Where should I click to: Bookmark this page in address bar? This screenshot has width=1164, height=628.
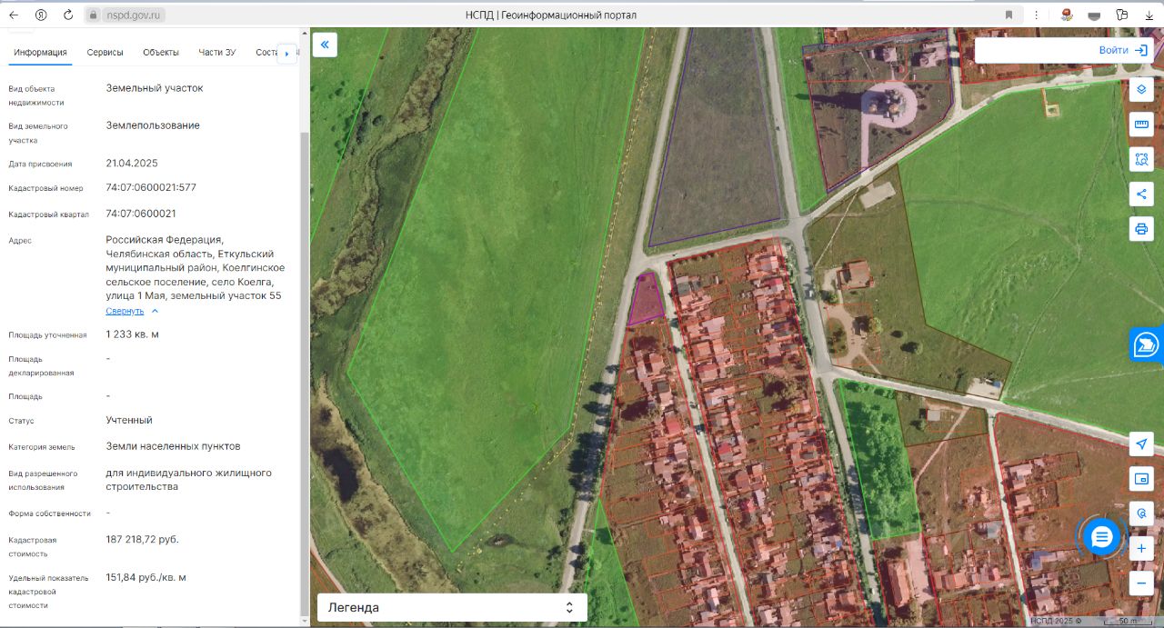coord(1008,15)
